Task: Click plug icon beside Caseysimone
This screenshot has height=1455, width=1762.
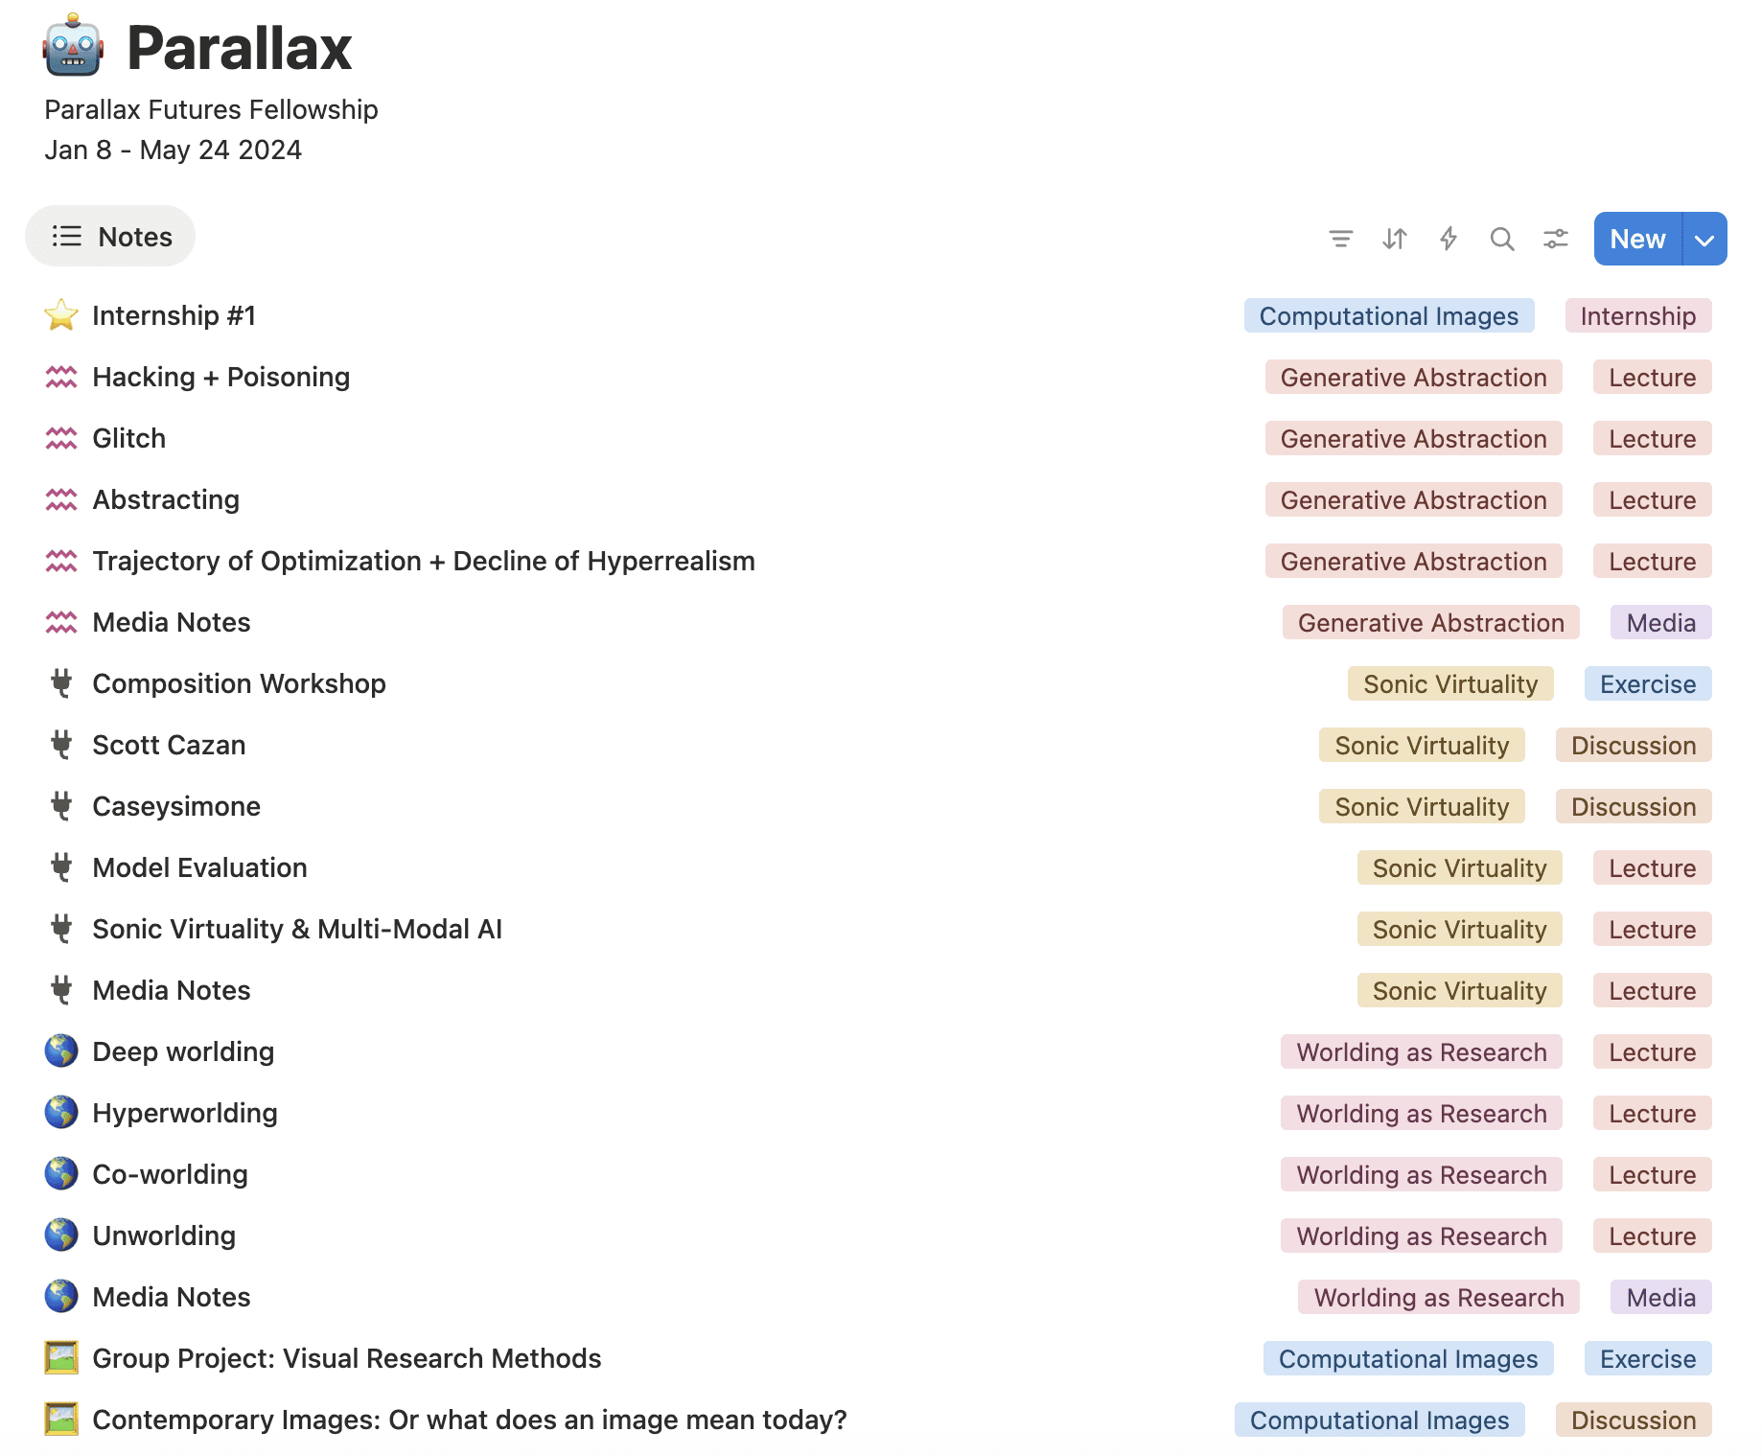Action: click(61, 806)
